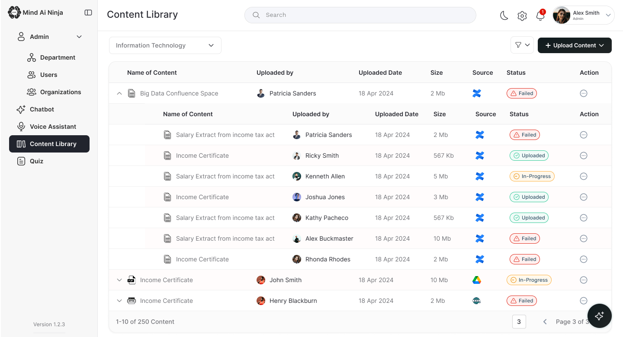This screenshot has width=623, height=337.
Task: Click the Search input field
Action: [360, 15]
